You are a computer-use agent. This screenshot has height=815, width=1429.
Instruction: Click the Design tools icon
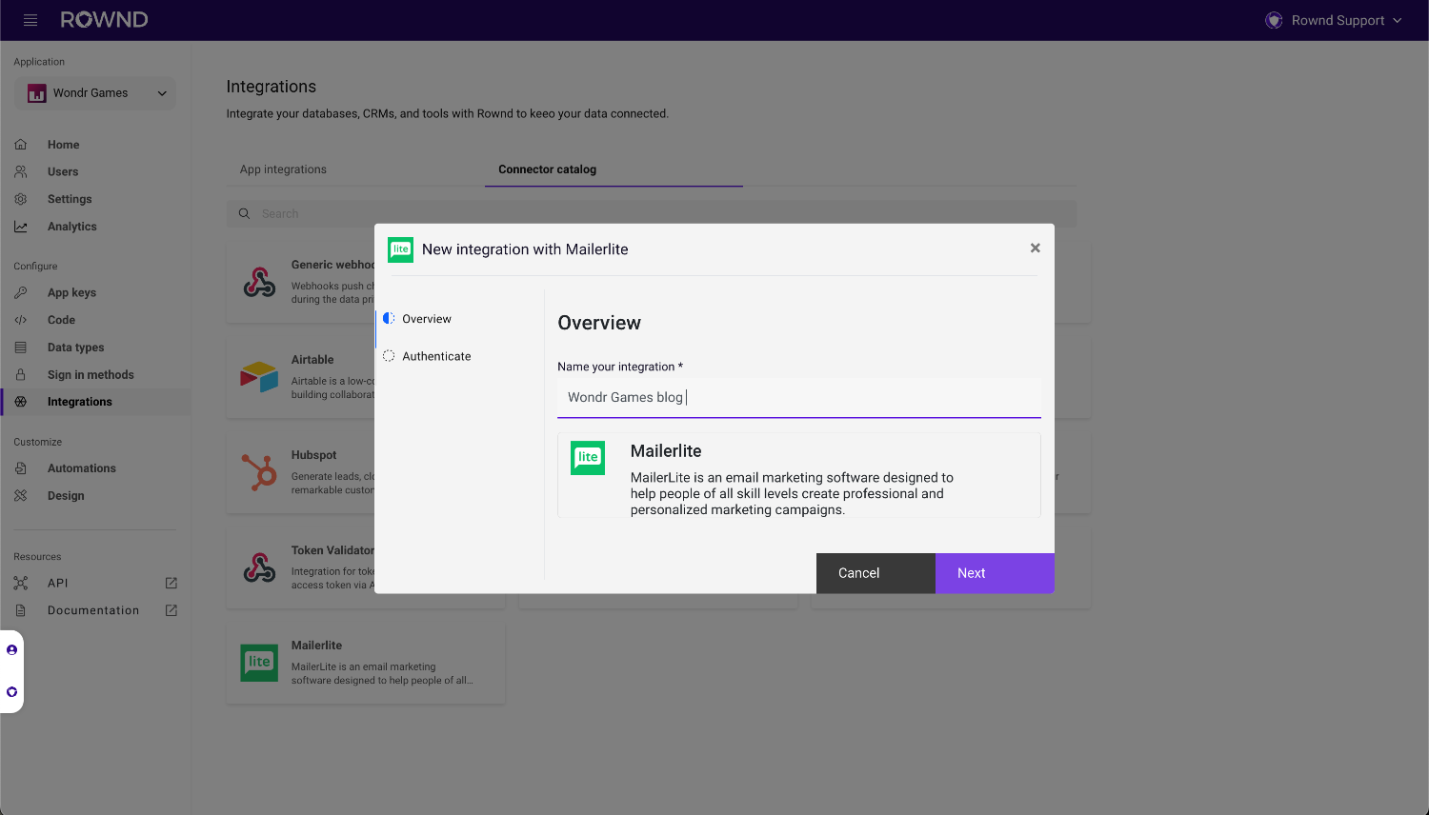pyautogui.click(x=21, y=496)
